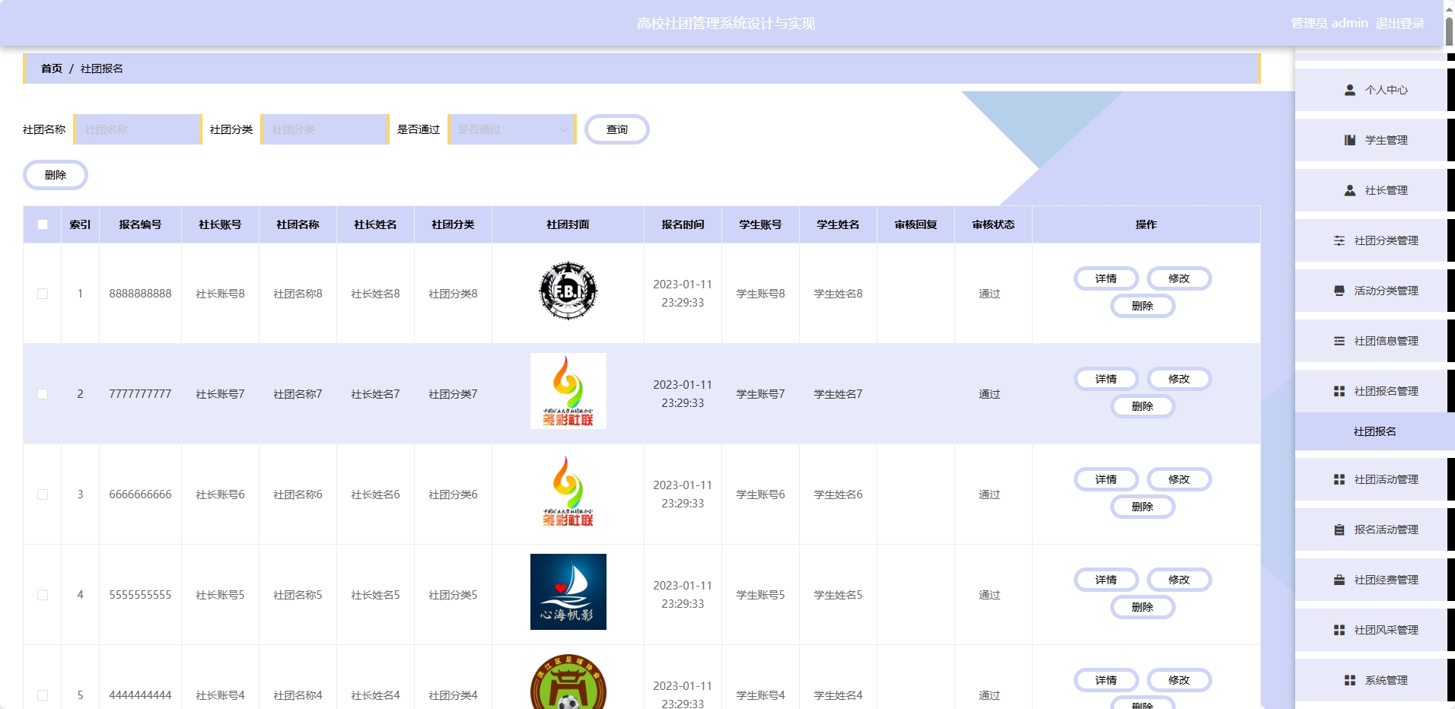The height and width of the screenshot is (709, 1455).
Task: Focus the 社团名称 search input
Action: click(x=138, y=129)
